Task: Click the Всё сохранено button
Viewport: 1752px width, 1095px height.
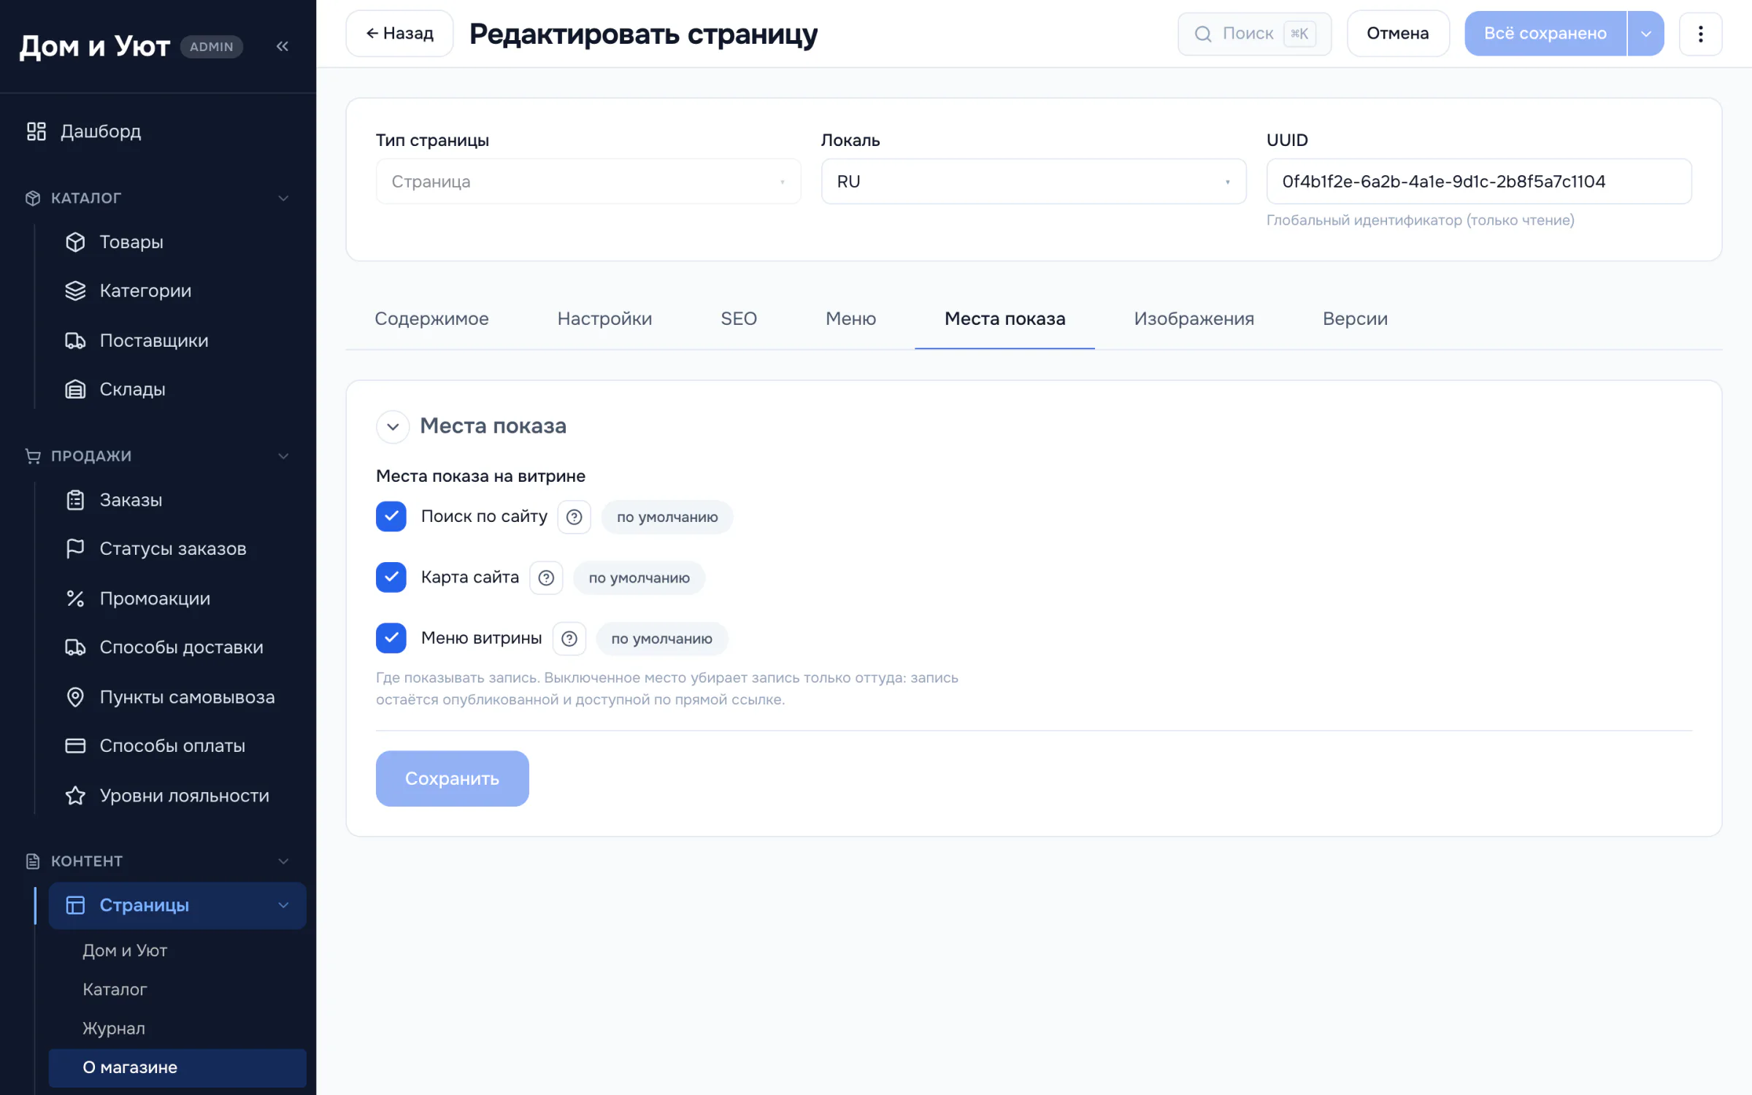Action: (x=1545, y=34)
